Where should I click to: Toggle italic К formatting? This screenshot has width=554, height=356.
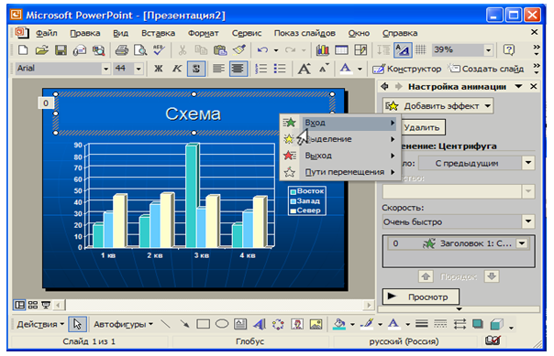[x=177, y=69]
